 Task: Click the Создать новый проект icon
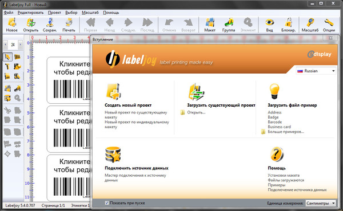[x=113, y=92]
